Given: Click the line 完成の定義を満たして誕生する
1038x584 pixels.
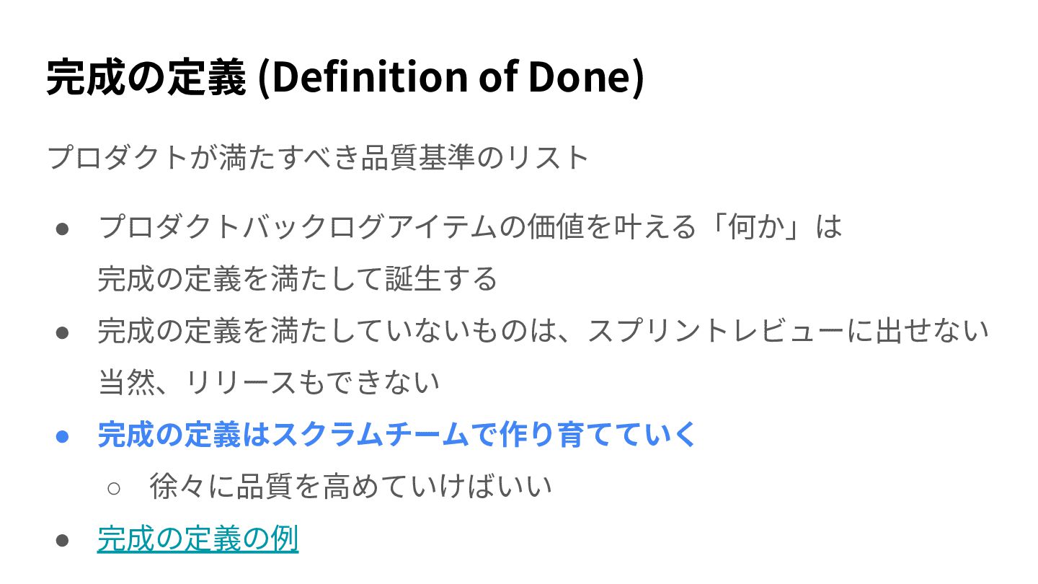Looking at the screenshot, I should (297, 279).
